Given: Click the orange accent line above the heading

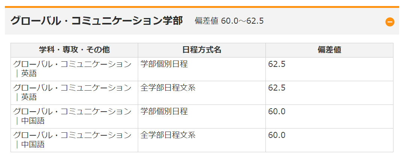Looking at the screenshot, I should pyautogui.click(x=202, y=7).
